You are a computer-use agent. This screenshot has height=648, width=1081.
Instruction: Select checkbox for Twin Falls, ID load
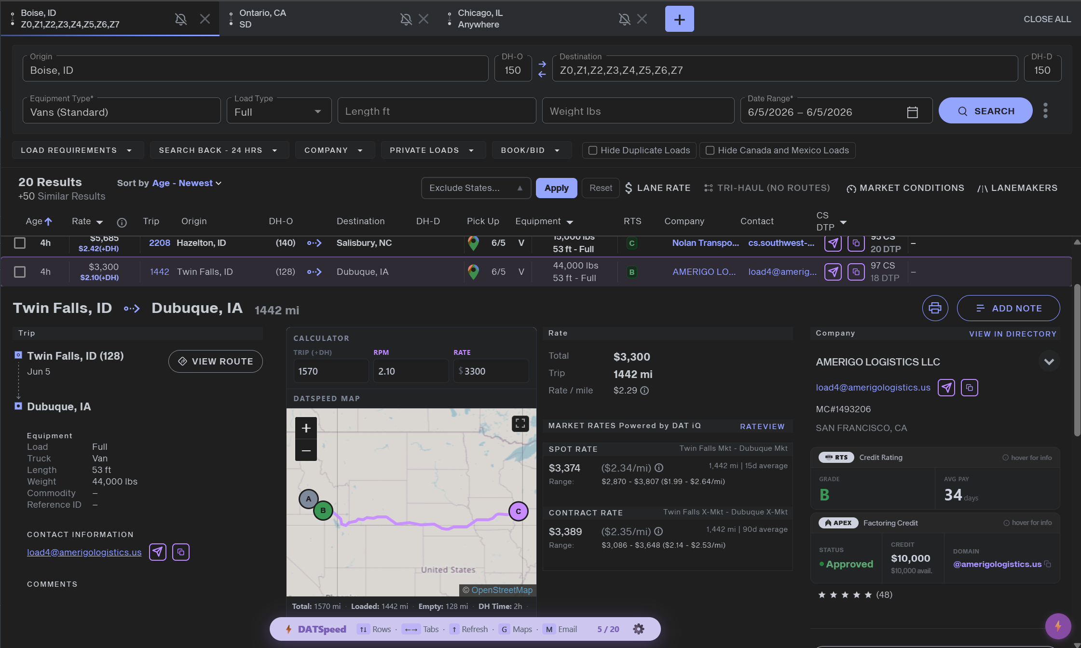(x=20, y=272)
